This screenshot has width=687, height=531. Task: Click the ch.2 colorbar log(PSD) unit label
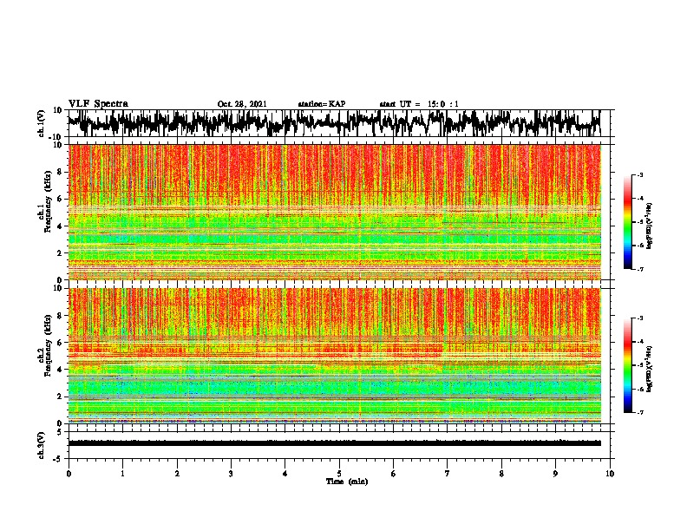point(650,369)
